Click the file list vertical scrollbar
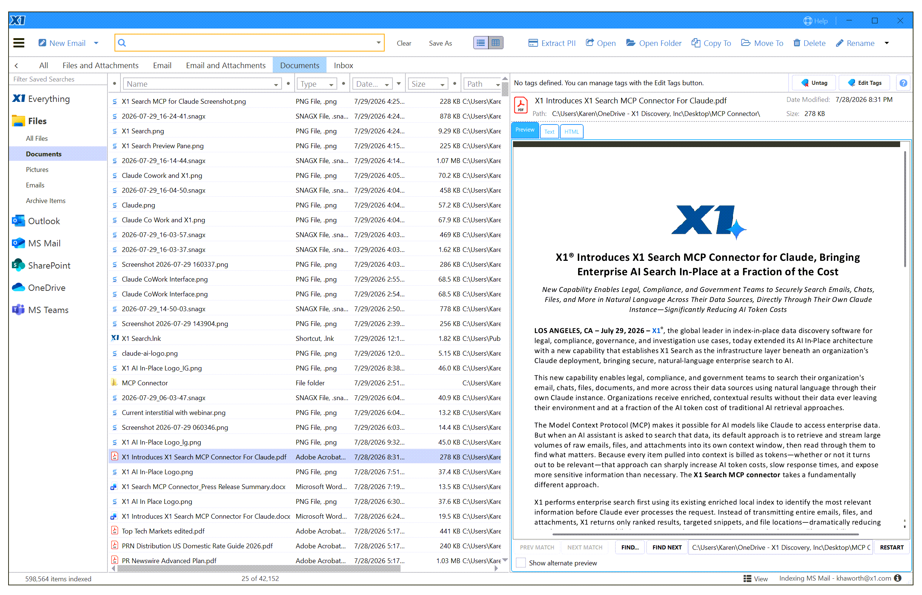922x595 pixels. pos(505,89)
